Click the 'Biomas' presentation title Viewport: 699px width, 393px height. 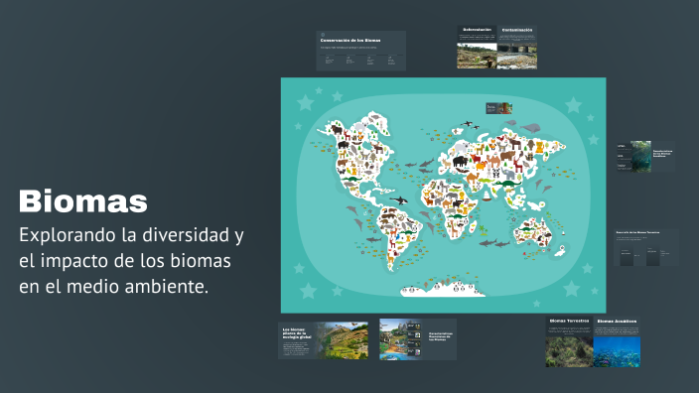83,201
